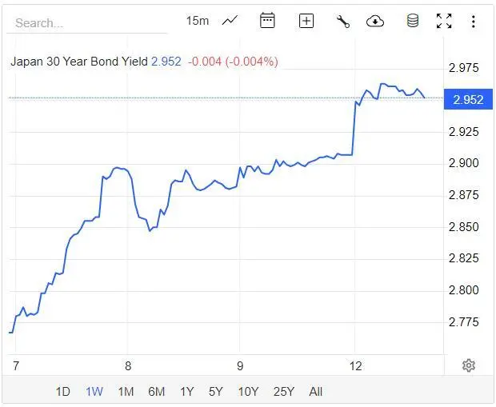
Task: Click the Japan 30 Year Bond Yield label
Action: (x=79, y=62)
